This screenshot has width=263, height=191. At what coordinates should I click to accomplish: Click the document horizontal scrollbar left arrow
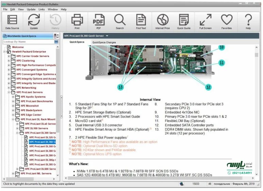click(66, 178)
